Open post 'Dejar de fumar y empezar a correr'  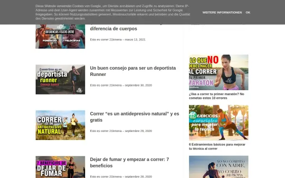click(x=129, y=162)
